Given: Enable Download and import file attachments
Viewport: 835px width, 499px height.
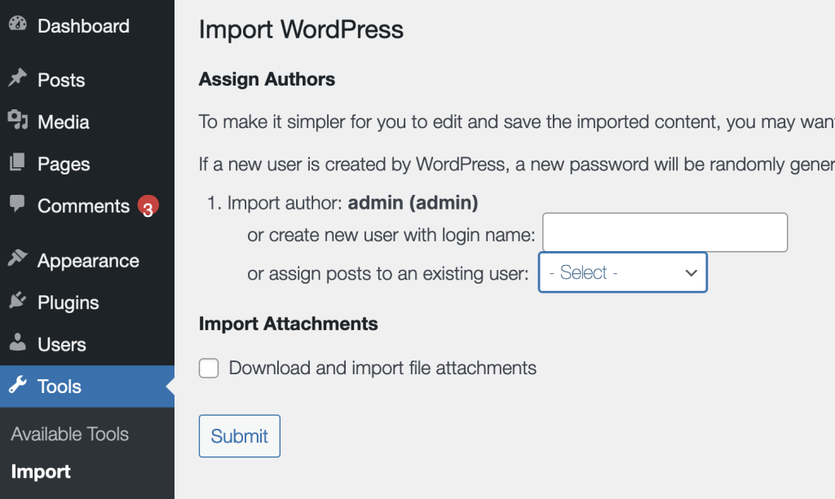Looking at the screenshot, I should click(209, 368).
